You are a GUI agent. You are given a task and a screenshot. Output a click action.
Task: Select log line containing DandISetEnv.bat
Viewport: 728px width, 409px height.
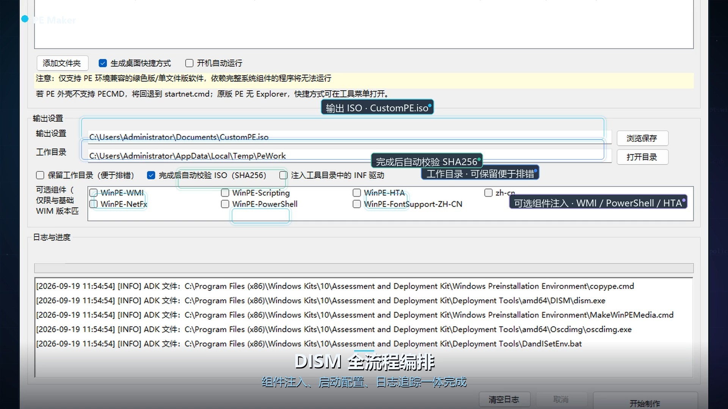(x=309, y=344)
